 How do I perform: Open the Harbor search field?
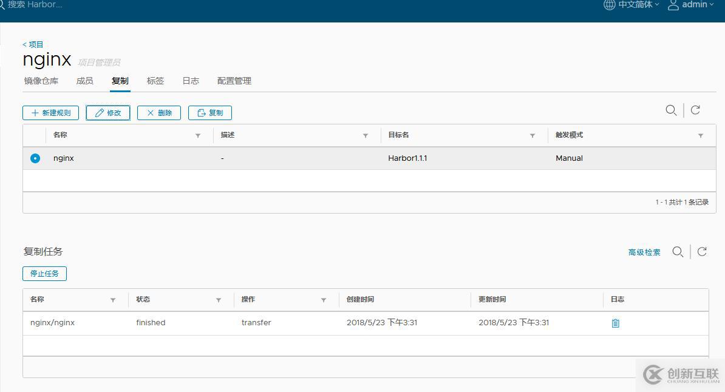(35, 5)
